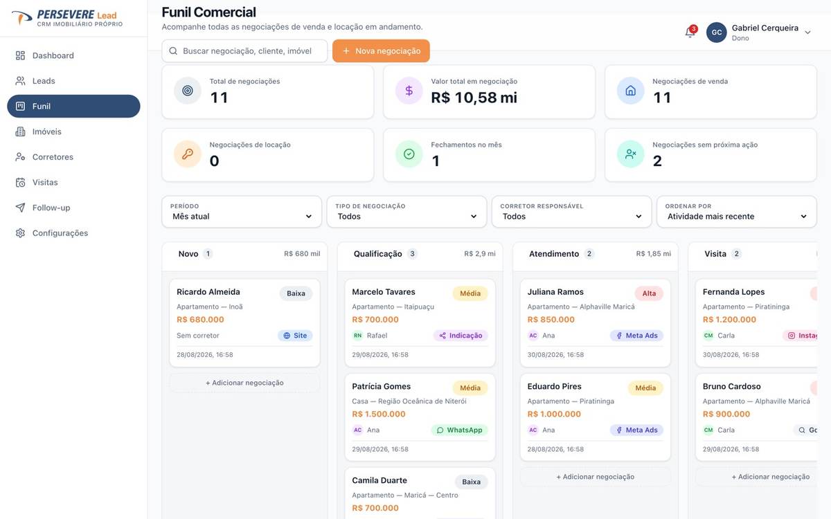Click Ana's avatar on Patrícia Gomes card
831x519 pixels.
click(358, 430)
